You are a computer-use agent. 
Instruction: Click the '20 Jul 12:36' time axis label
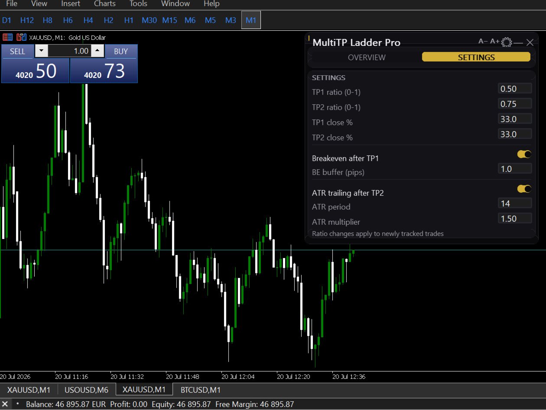pos(349,377)
